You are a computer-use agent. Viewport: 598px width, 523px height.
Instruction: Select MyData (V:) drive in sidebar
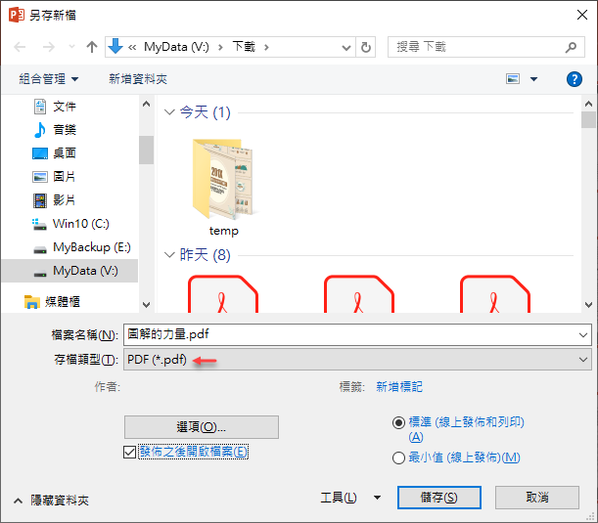pos(69,271)
